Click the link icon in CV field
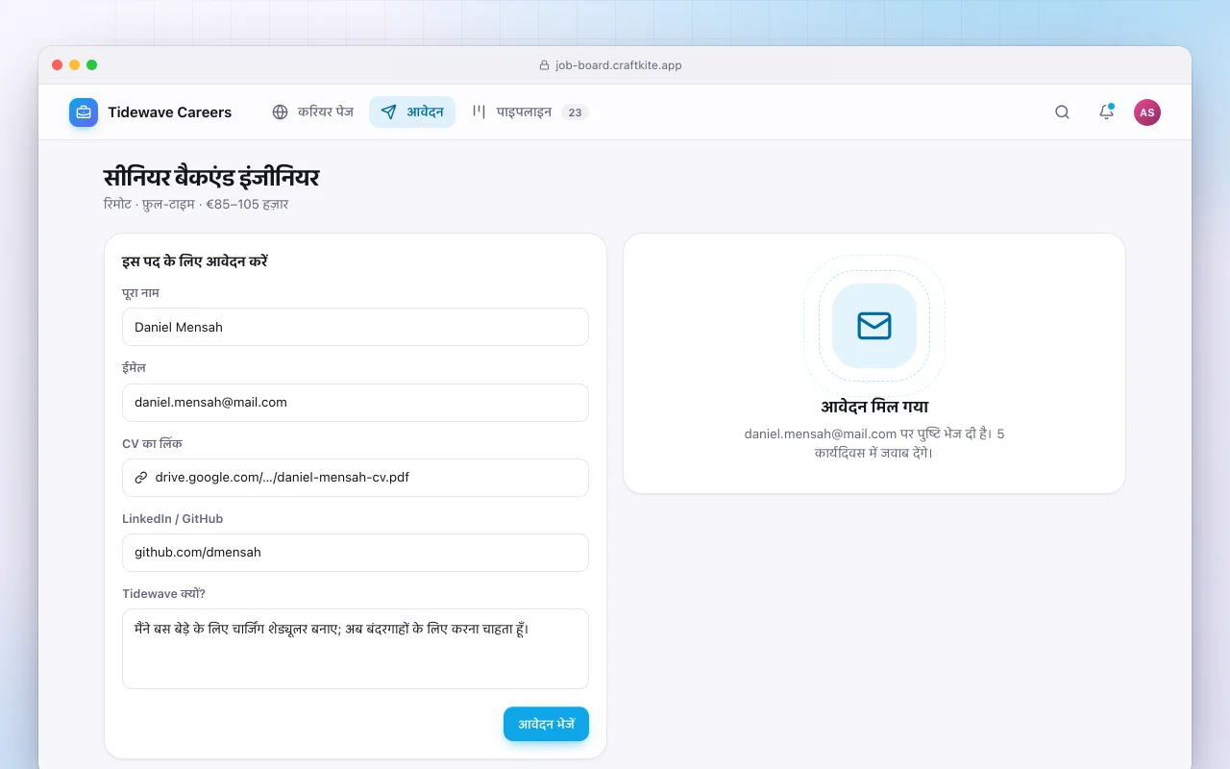The image size is (1230, 769). [x=141, y=477]
